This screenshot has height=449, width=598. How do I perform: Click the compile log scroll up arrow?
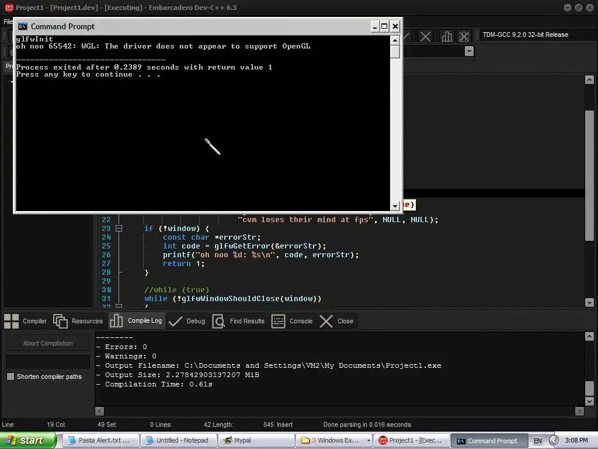click(x=589, y=336)
